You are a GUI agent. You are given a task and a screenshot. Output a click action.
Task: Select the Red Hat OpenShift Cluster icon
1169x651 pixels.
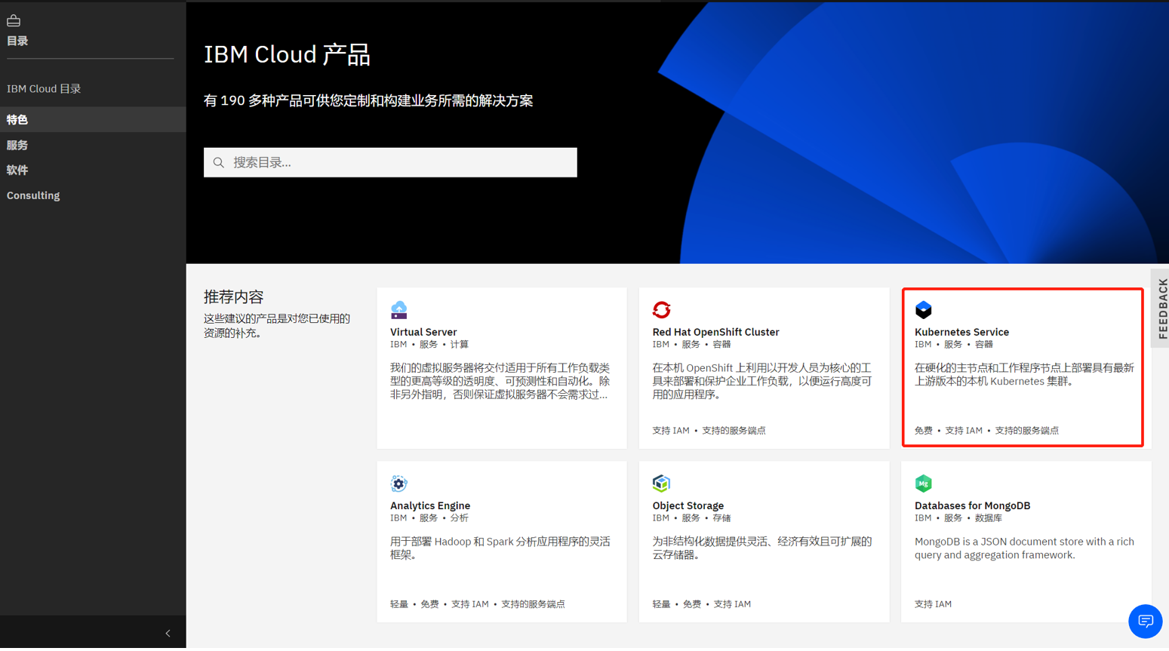click(661, 309)
